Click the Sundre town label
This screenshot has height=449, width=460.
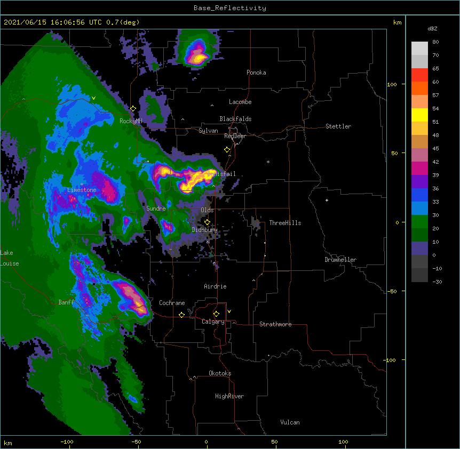tap(156, 209)
